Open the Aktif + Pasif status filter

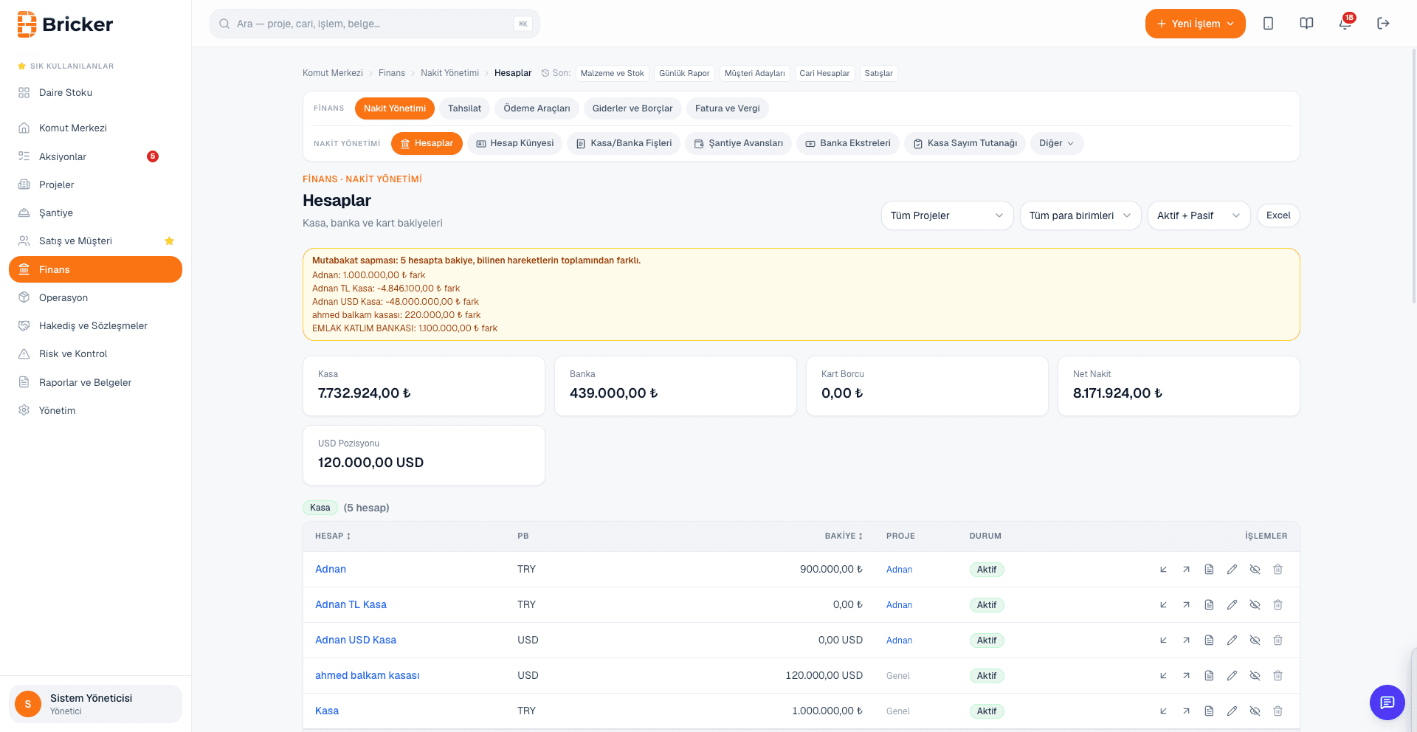(1199, 215)
